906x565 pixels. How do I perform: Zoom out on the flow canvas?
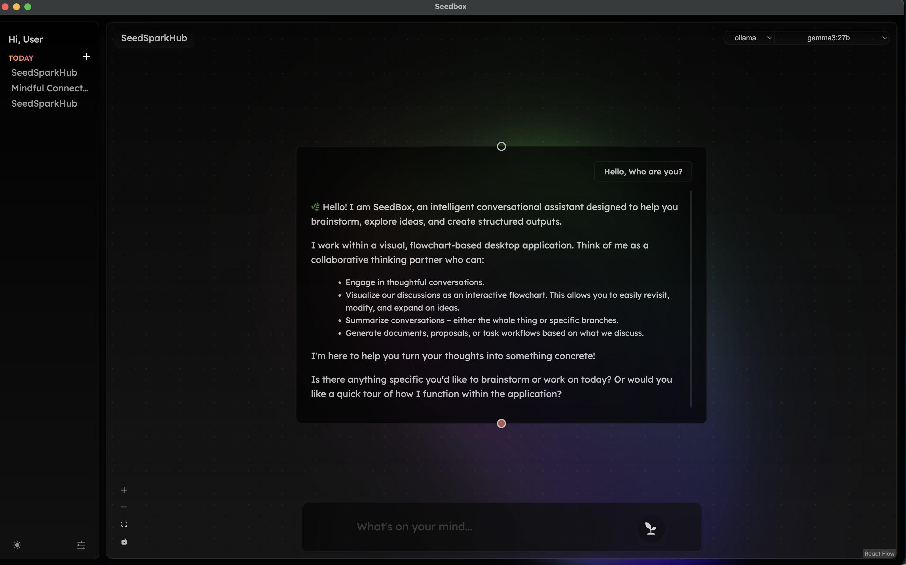pyautogui.click(x=124, y=507)
